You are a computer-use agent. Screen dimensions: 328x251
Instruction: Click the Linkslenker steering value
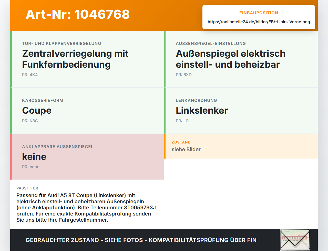pos(202,111)
